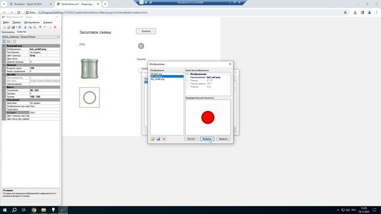Click the Цвет границы value Gray

point(45,55)
